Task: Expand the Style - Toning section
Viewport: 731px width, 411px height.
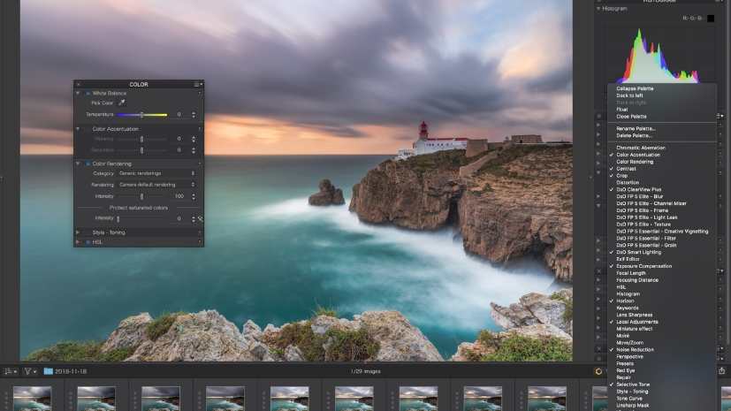Action: pyautogui.click(x=78, y=232)
